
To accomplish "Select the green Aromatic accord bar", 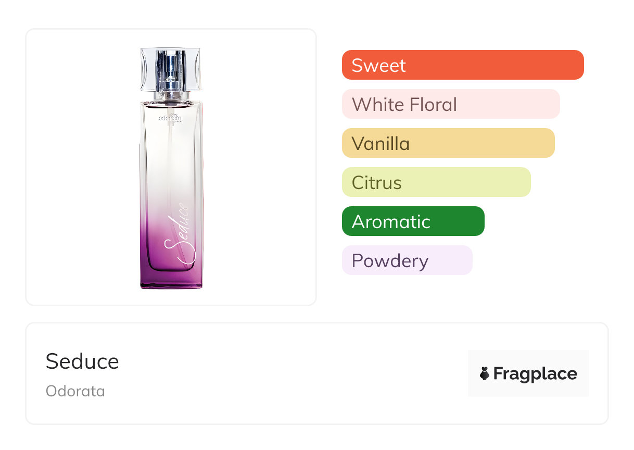I will pyautogui.click(x=413, y=221).
